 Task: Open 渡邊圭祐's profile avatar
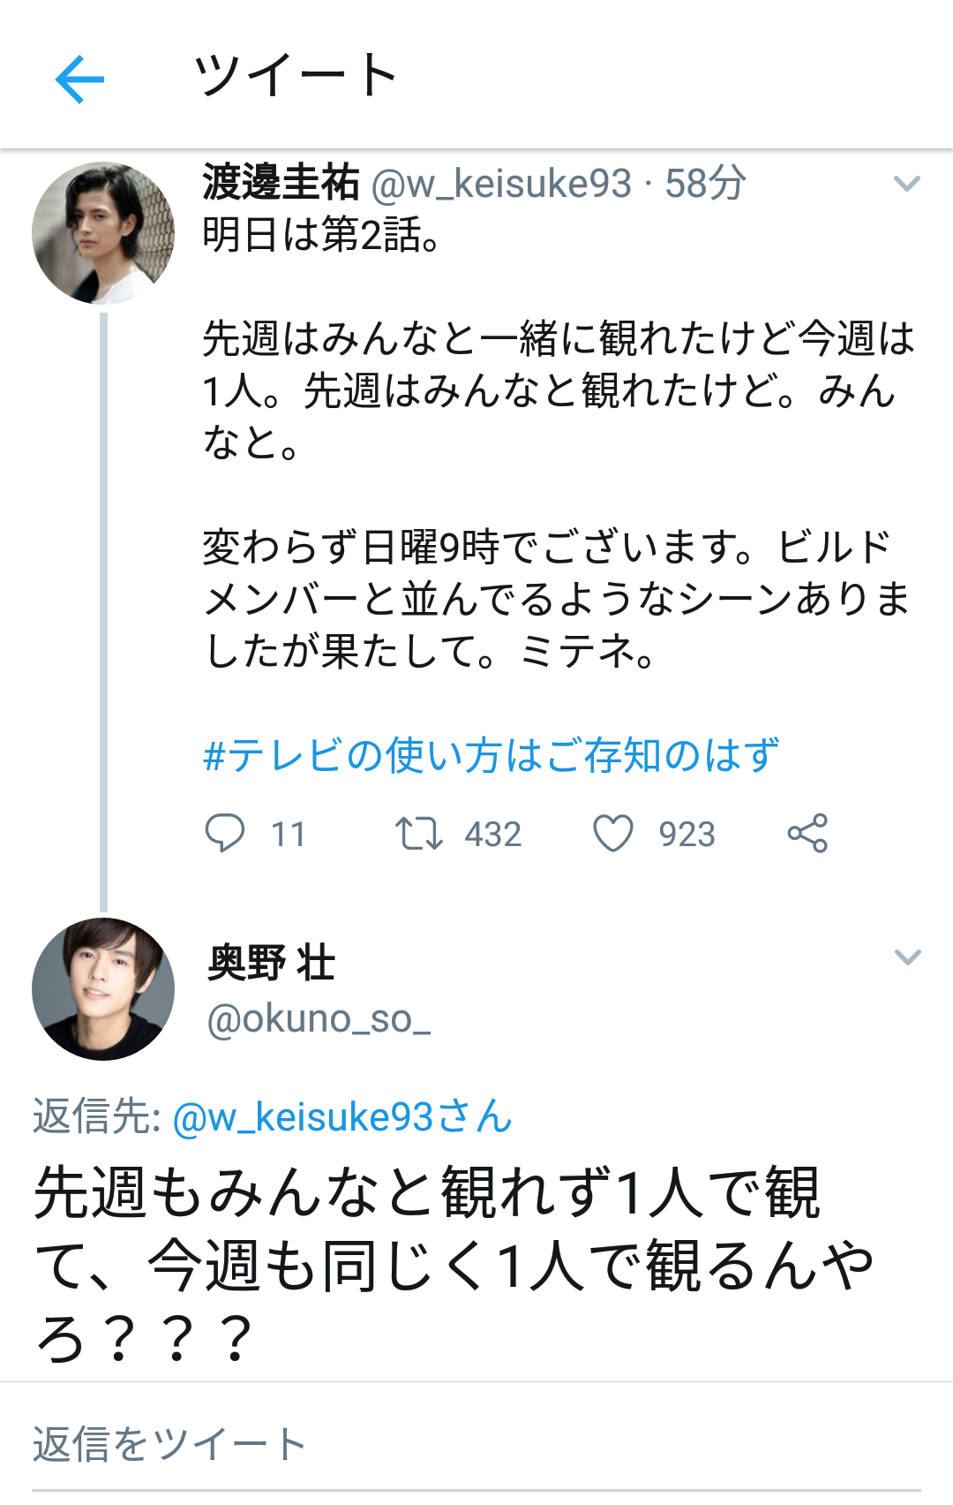103,233
